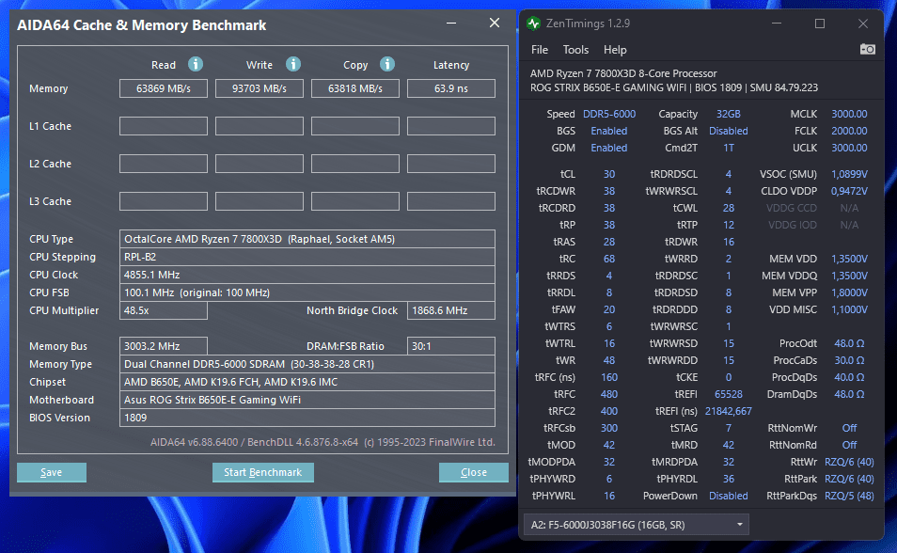This screenshot has width=897, height=553.
Task: Click the Motherboard Asus ROG Strix field
Action: point(307,400)
